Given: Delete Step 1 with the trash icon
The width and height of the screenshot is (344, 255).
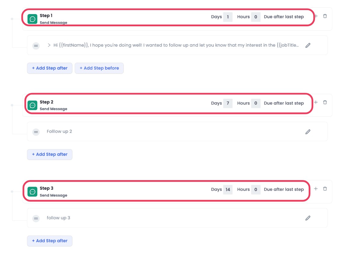Looking at the screenshot, I should point(325,16).
